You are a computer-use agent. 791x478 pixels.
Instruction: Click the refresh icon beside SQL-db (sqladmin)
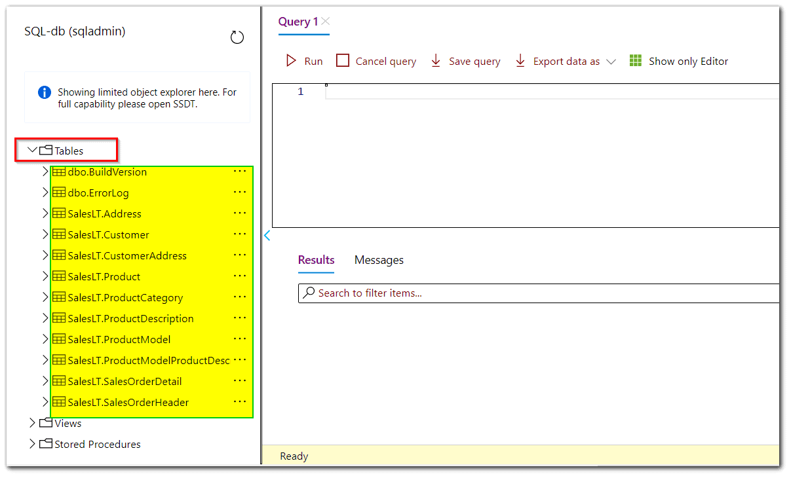(237, 37)
